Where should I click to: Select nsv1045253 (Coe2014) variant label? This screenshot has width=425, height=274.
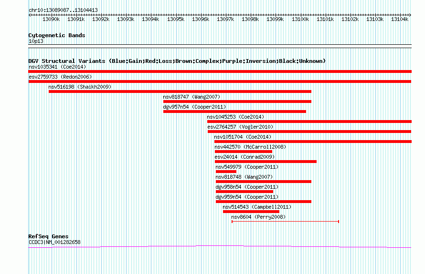coord(235,117)
